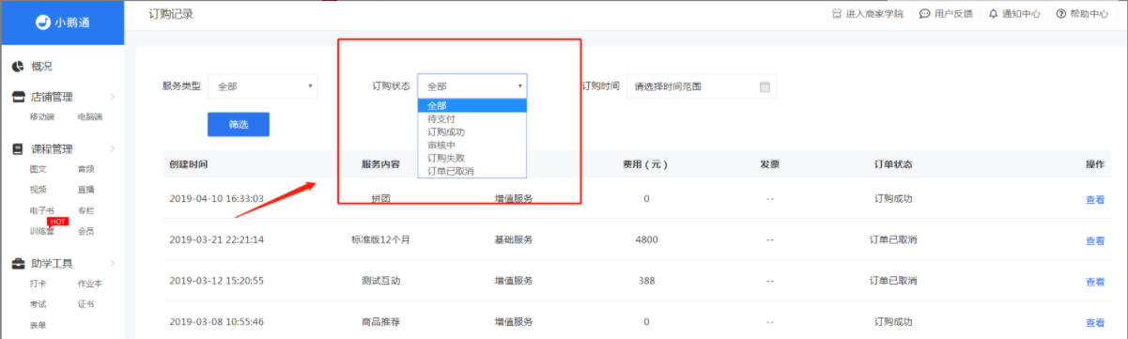Select 待支付 from status list
This screenshot has width=1128, height=339.
coord(441,119)
